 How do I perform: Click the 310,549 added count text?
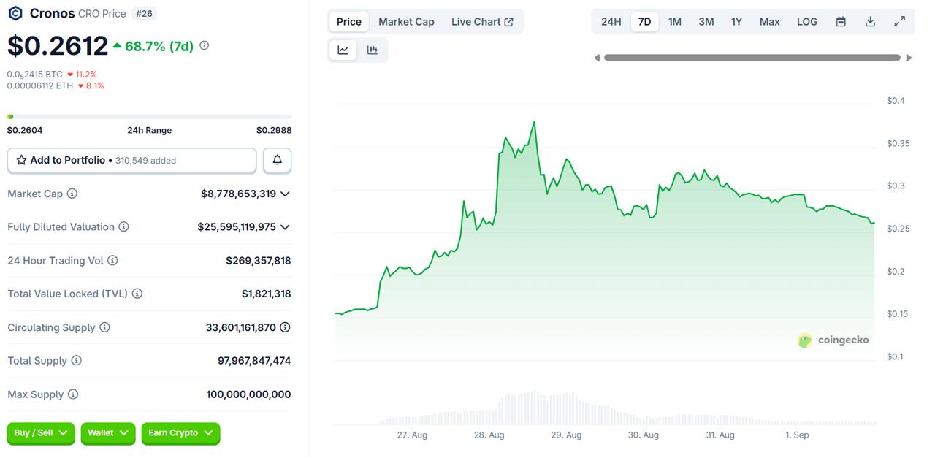(x=146, y=161)
